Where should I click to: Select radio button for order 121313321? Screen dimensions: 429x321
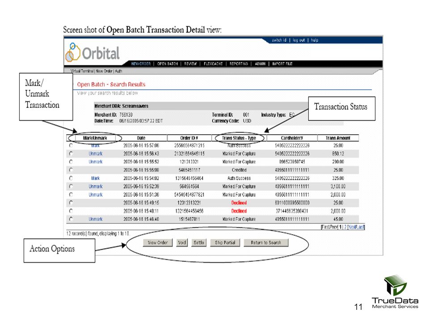71,162
